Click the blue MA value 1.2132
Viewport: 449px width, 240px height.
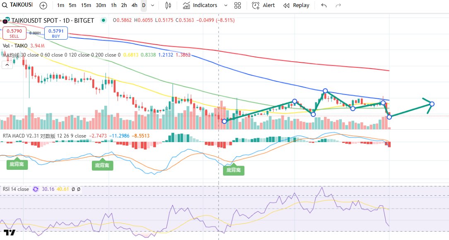pyautogui.click(x=166, y=55)
